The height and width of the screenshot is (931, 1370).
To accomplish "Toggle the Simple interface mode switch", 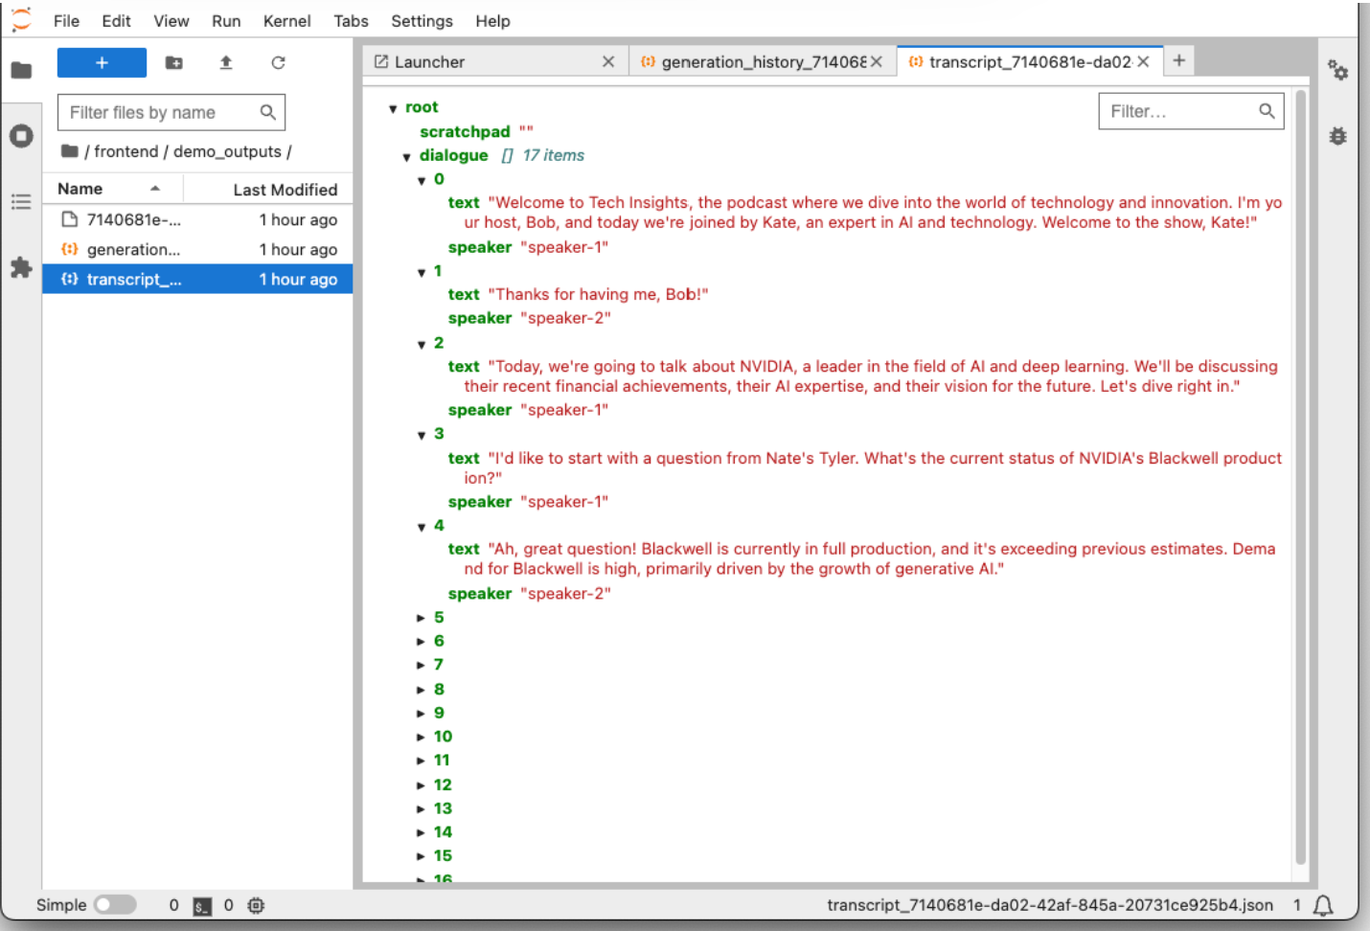I will (x=115, y=905).
